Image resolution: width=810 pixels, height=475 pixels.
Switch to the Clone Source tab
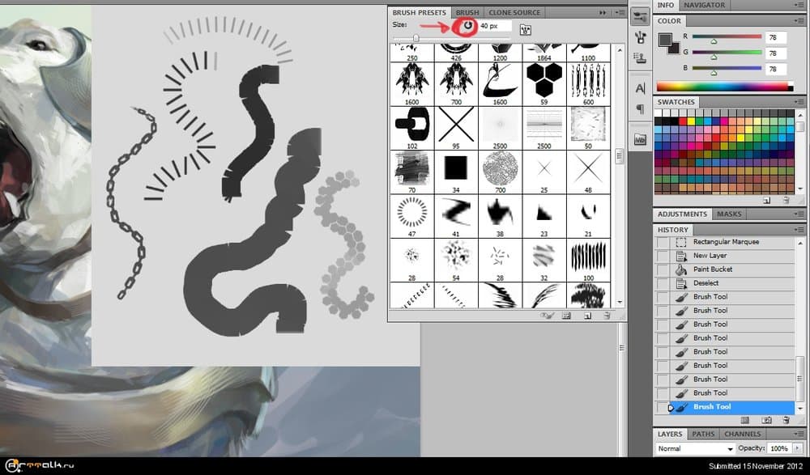[514, 13]
